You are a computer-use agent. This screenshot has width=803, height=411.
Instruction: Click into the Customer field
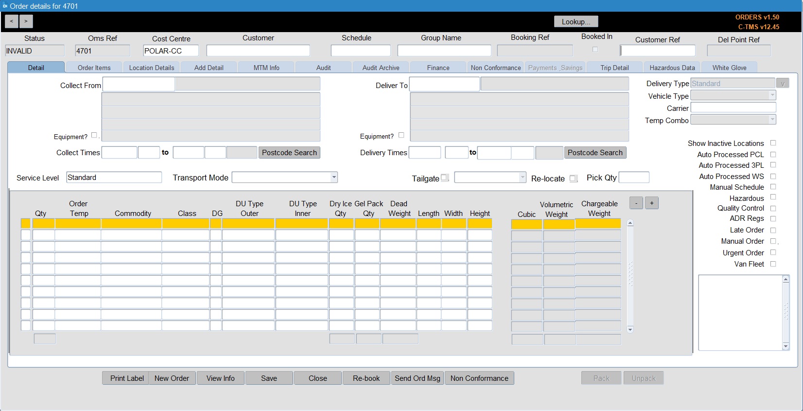point(258,51)
